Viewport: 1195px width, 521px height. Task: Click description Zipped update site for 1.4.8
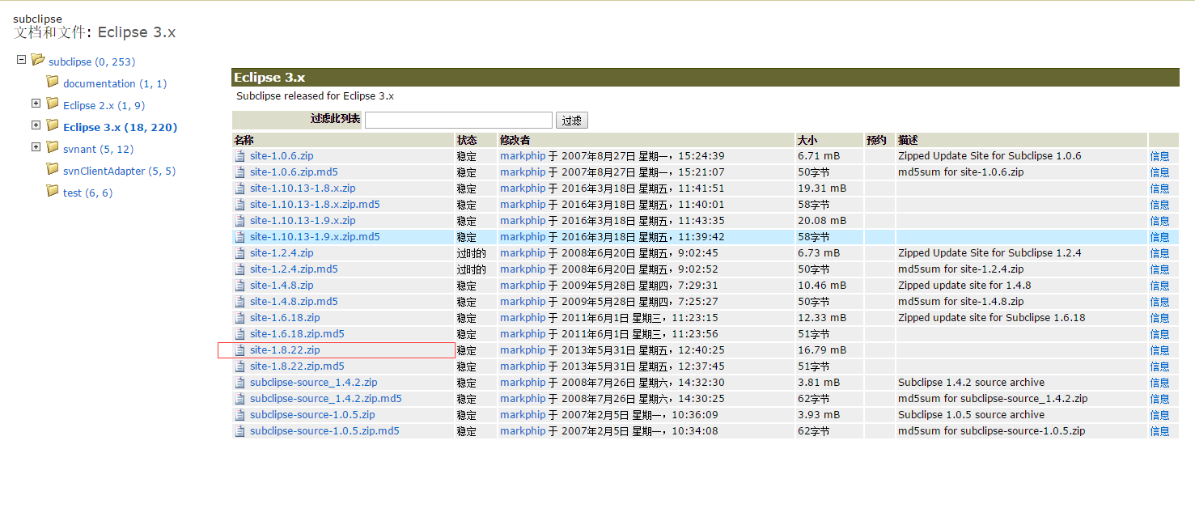(964, 285)
